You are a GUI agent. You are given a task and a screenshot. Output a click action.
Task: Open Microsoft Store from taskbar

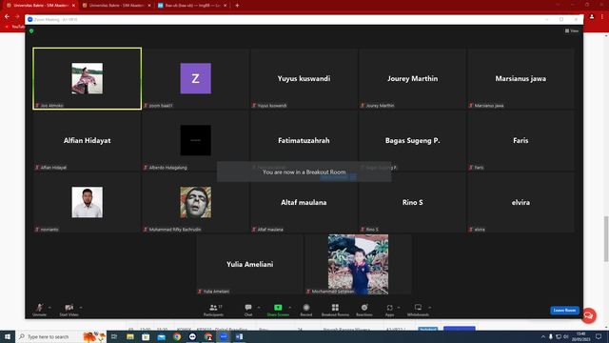(x=146, y=336)
